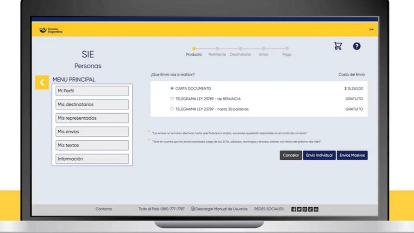Image resolution: width=414 pixels, height=233 pixels.
Task: Select TELEGRAMA hasta 30 palabras option
Action: point(172,109)
